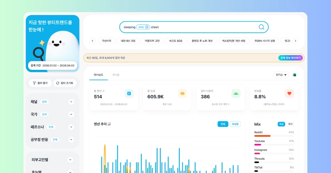Click the 전체 tag beside 채널
Image resolution: width=331 pixels, height=173 pixels.
coord(44,102)
